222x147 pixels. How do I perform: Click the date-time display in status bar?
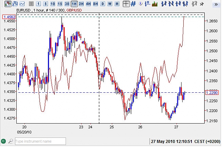[x=185, y=141]
